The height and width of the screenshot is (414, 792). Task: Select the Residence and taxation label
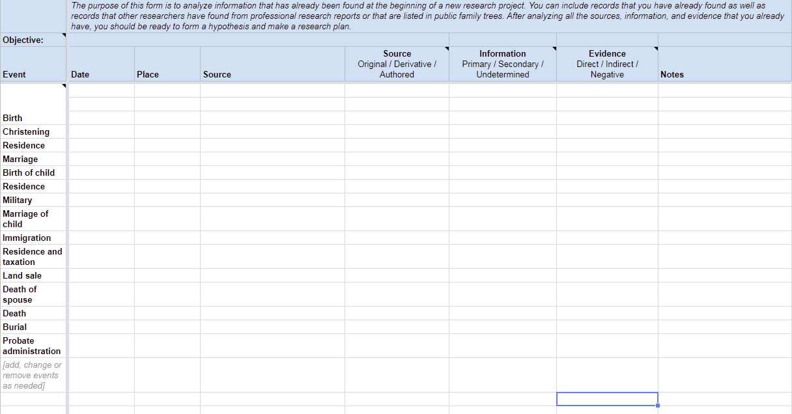click(33, 256)
